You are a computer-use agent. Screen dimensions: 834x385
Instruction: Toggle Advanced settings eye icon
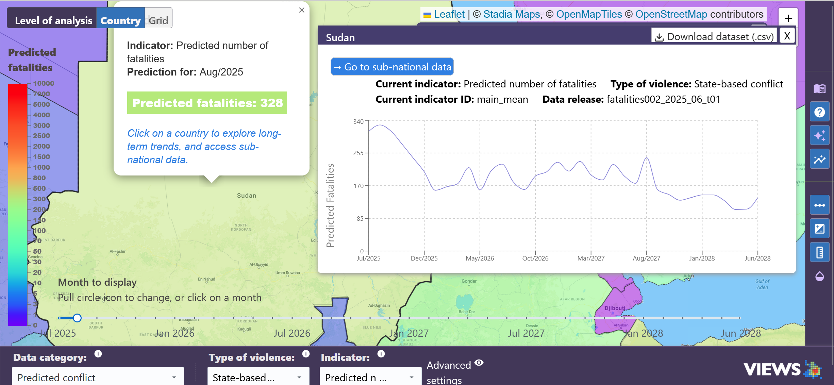[x=479, y=363]
